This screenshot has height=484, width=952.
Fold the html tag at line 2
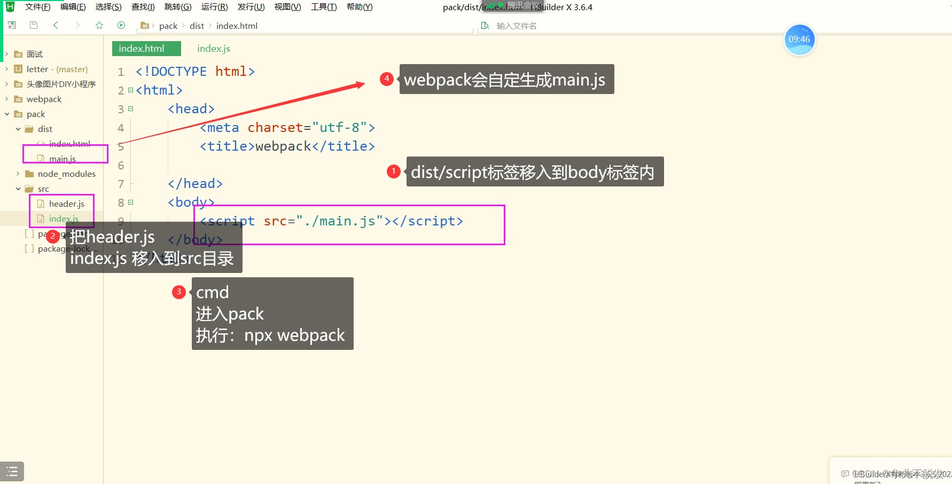130,90
